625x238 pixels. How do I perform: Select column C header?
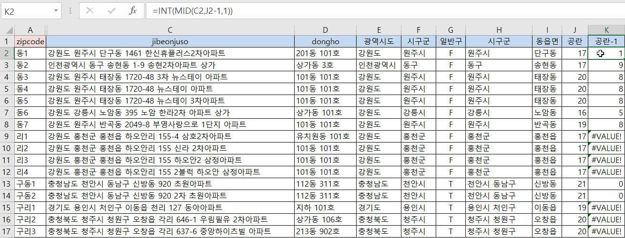[x=170, y=29]
